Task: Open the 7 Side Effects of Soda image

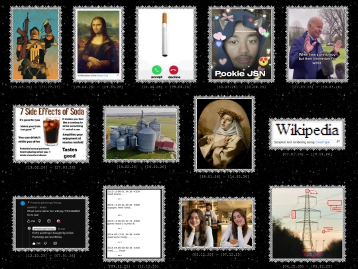Action: pos(51,134)
